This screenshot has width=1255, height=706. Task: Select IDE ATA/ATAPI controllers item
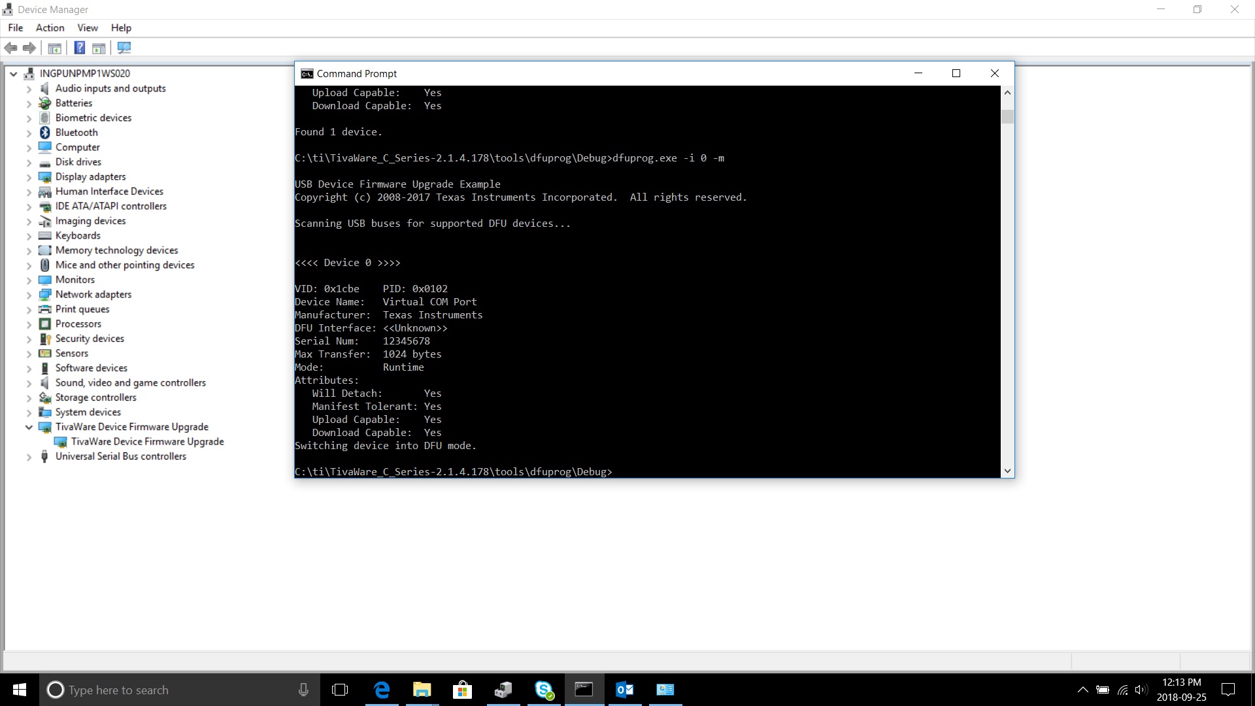click(110, 206)
